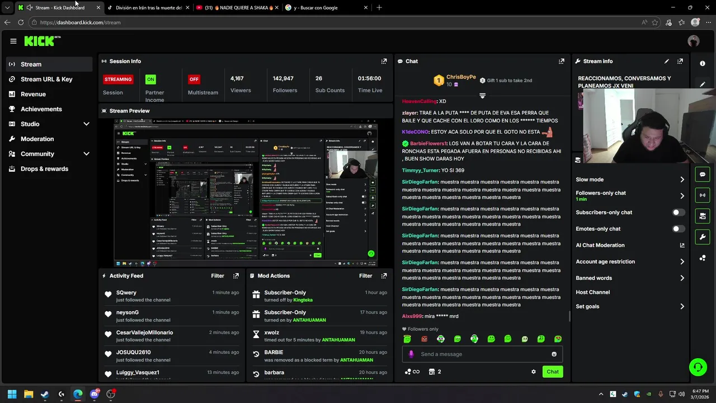The height and width of the screenshot is (403, 716).
Task: Open Windows Start menu
Action: [12, 394]
